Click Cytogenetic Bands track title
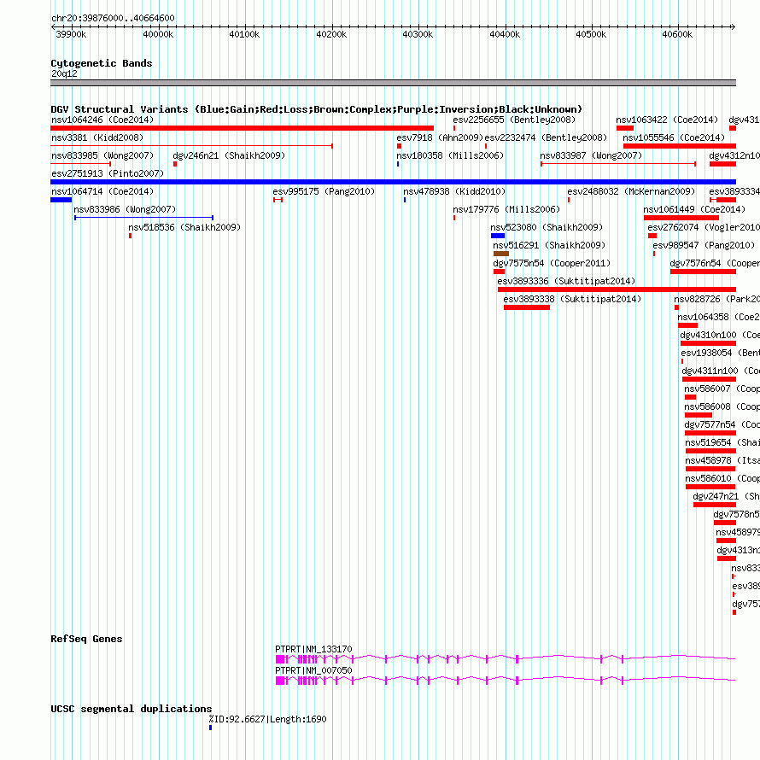The width and height of the screenshot is (760, 760). (x=102, y=63)
